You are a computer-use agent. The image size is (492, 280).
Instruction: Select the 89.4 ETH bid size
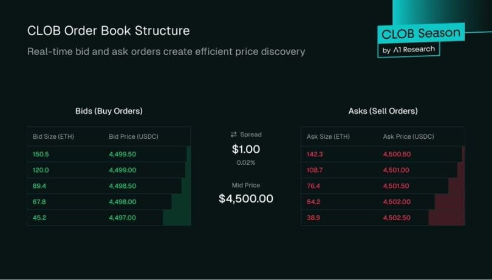[39, 186]
